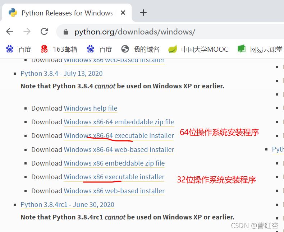Open the first 百度 bookmark
284x232 pixels.
[x=18, y=49]
